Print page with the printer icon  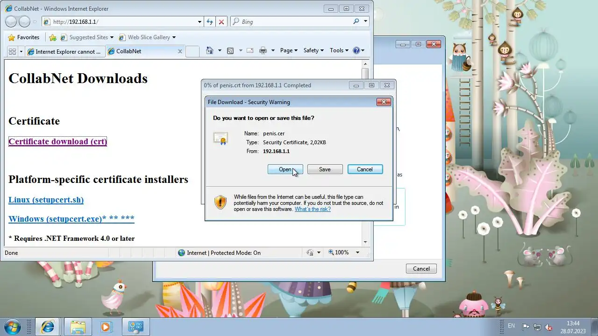(x=263, y=50)
